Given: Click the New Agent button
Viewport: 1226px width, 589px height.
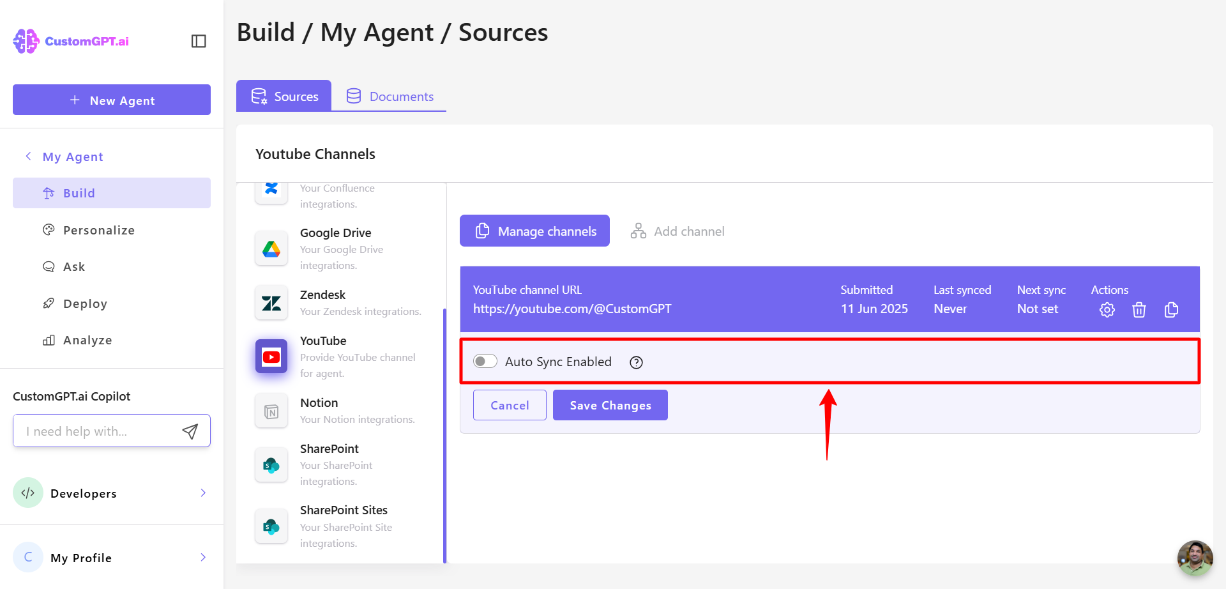Looking at the screenshot, I should (112, 100).
